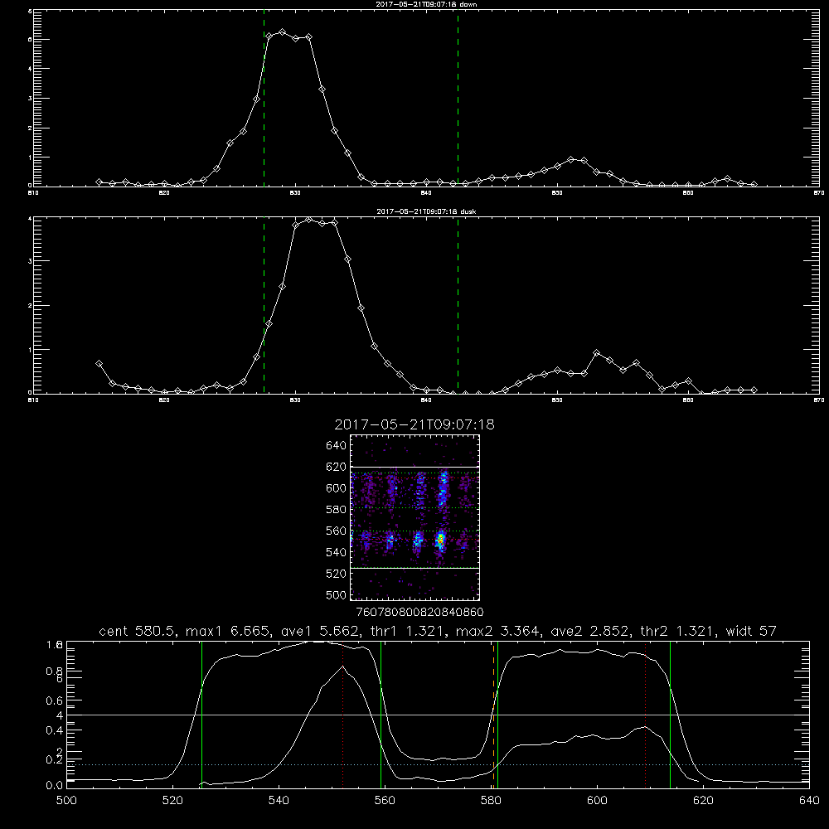The height and width of the screenshot is (829, 829).
Task: Click the 830 label on dusk plot x-axis
Action: [295, 400]
